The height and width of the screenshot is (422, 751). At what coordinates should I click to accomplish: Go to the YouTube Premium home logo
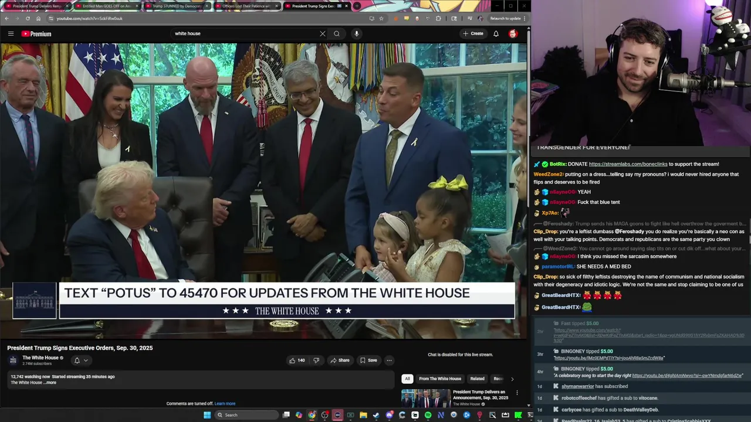click(x=36, y=33)
